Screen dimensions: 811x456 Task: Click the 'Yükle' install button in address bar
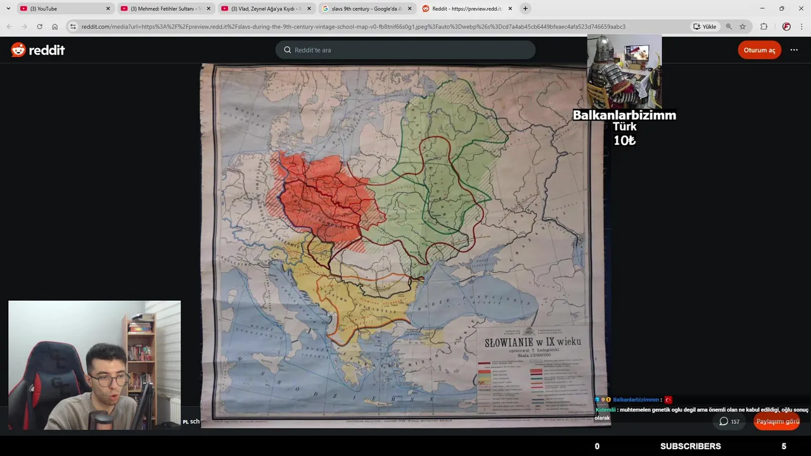tap(705, 27)
